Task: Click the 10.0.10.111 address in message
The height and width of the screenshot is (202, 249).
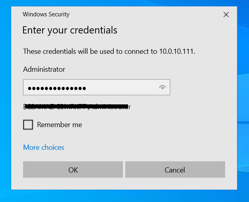Action: (177, 51)
